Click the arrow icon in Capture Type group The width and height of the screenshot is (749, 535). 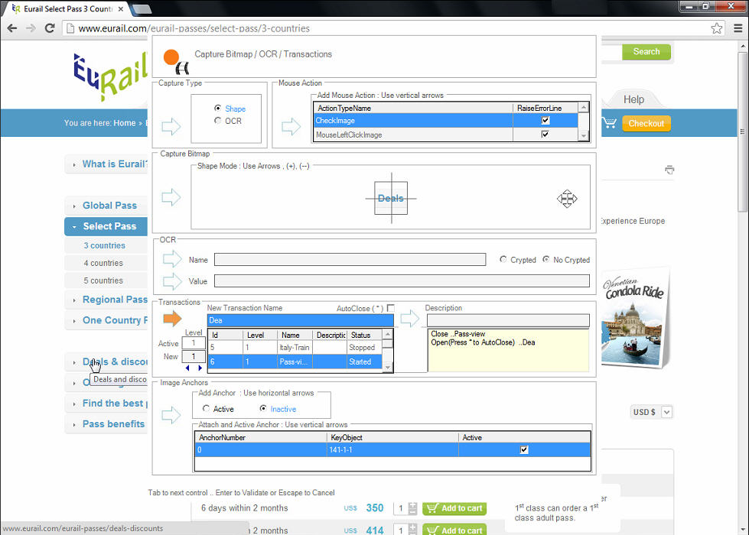[x=171, y=126]
